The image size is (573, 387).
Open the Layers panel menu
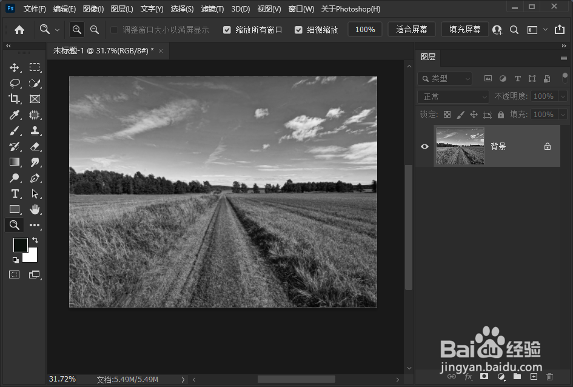pos(564,58)
